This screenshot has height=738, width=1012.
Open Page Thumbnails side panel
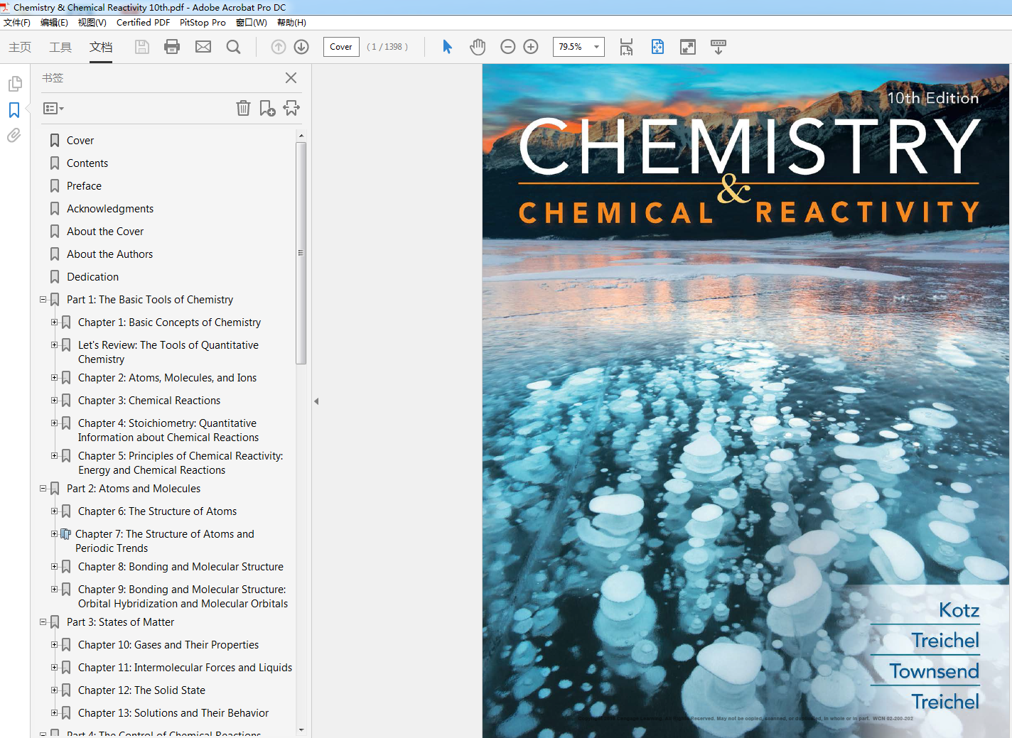pyautogui.click(x=14, y=84)
